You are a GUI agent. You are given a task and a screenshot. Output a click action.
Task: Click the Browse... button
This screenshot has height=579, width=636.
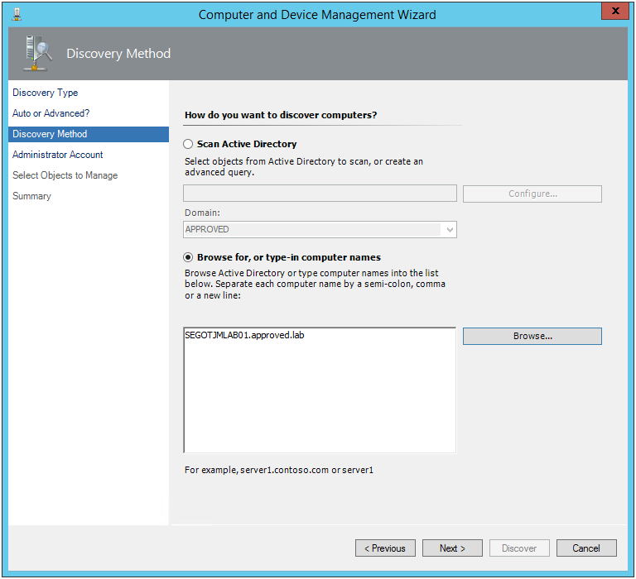[x=532, y=337]
